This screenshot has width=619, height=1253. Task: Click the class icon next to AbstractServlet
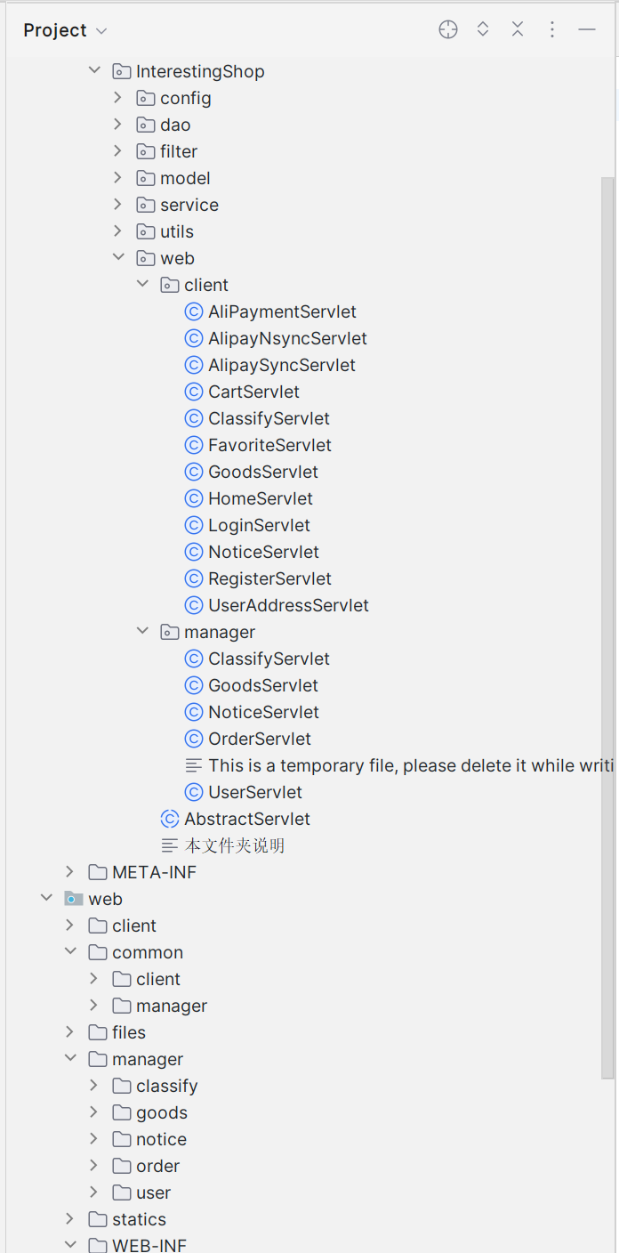pos(170,819)
